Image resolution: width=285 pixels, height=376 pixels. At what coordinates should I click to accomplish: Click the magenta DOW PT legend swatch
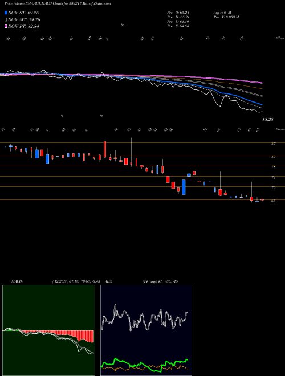(x=6, y=26)
